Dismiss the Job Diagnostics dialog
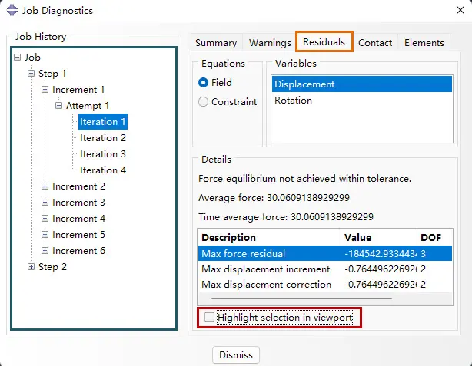The image size is (472, 366). pos(236,355)
